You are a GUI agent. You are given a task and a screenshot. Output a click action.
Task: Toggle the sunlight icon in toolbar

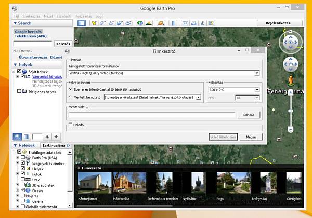point(149,23)
